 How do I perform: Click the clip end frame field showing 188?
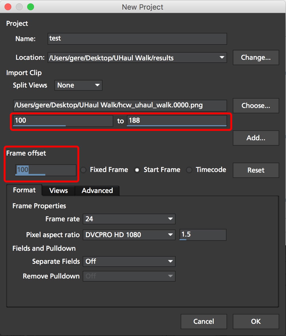coord(176,121)
